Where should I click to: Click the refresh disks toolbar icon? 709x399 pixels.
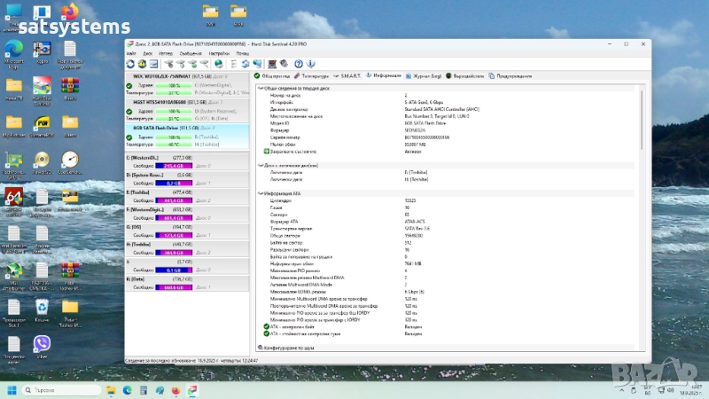130,64
